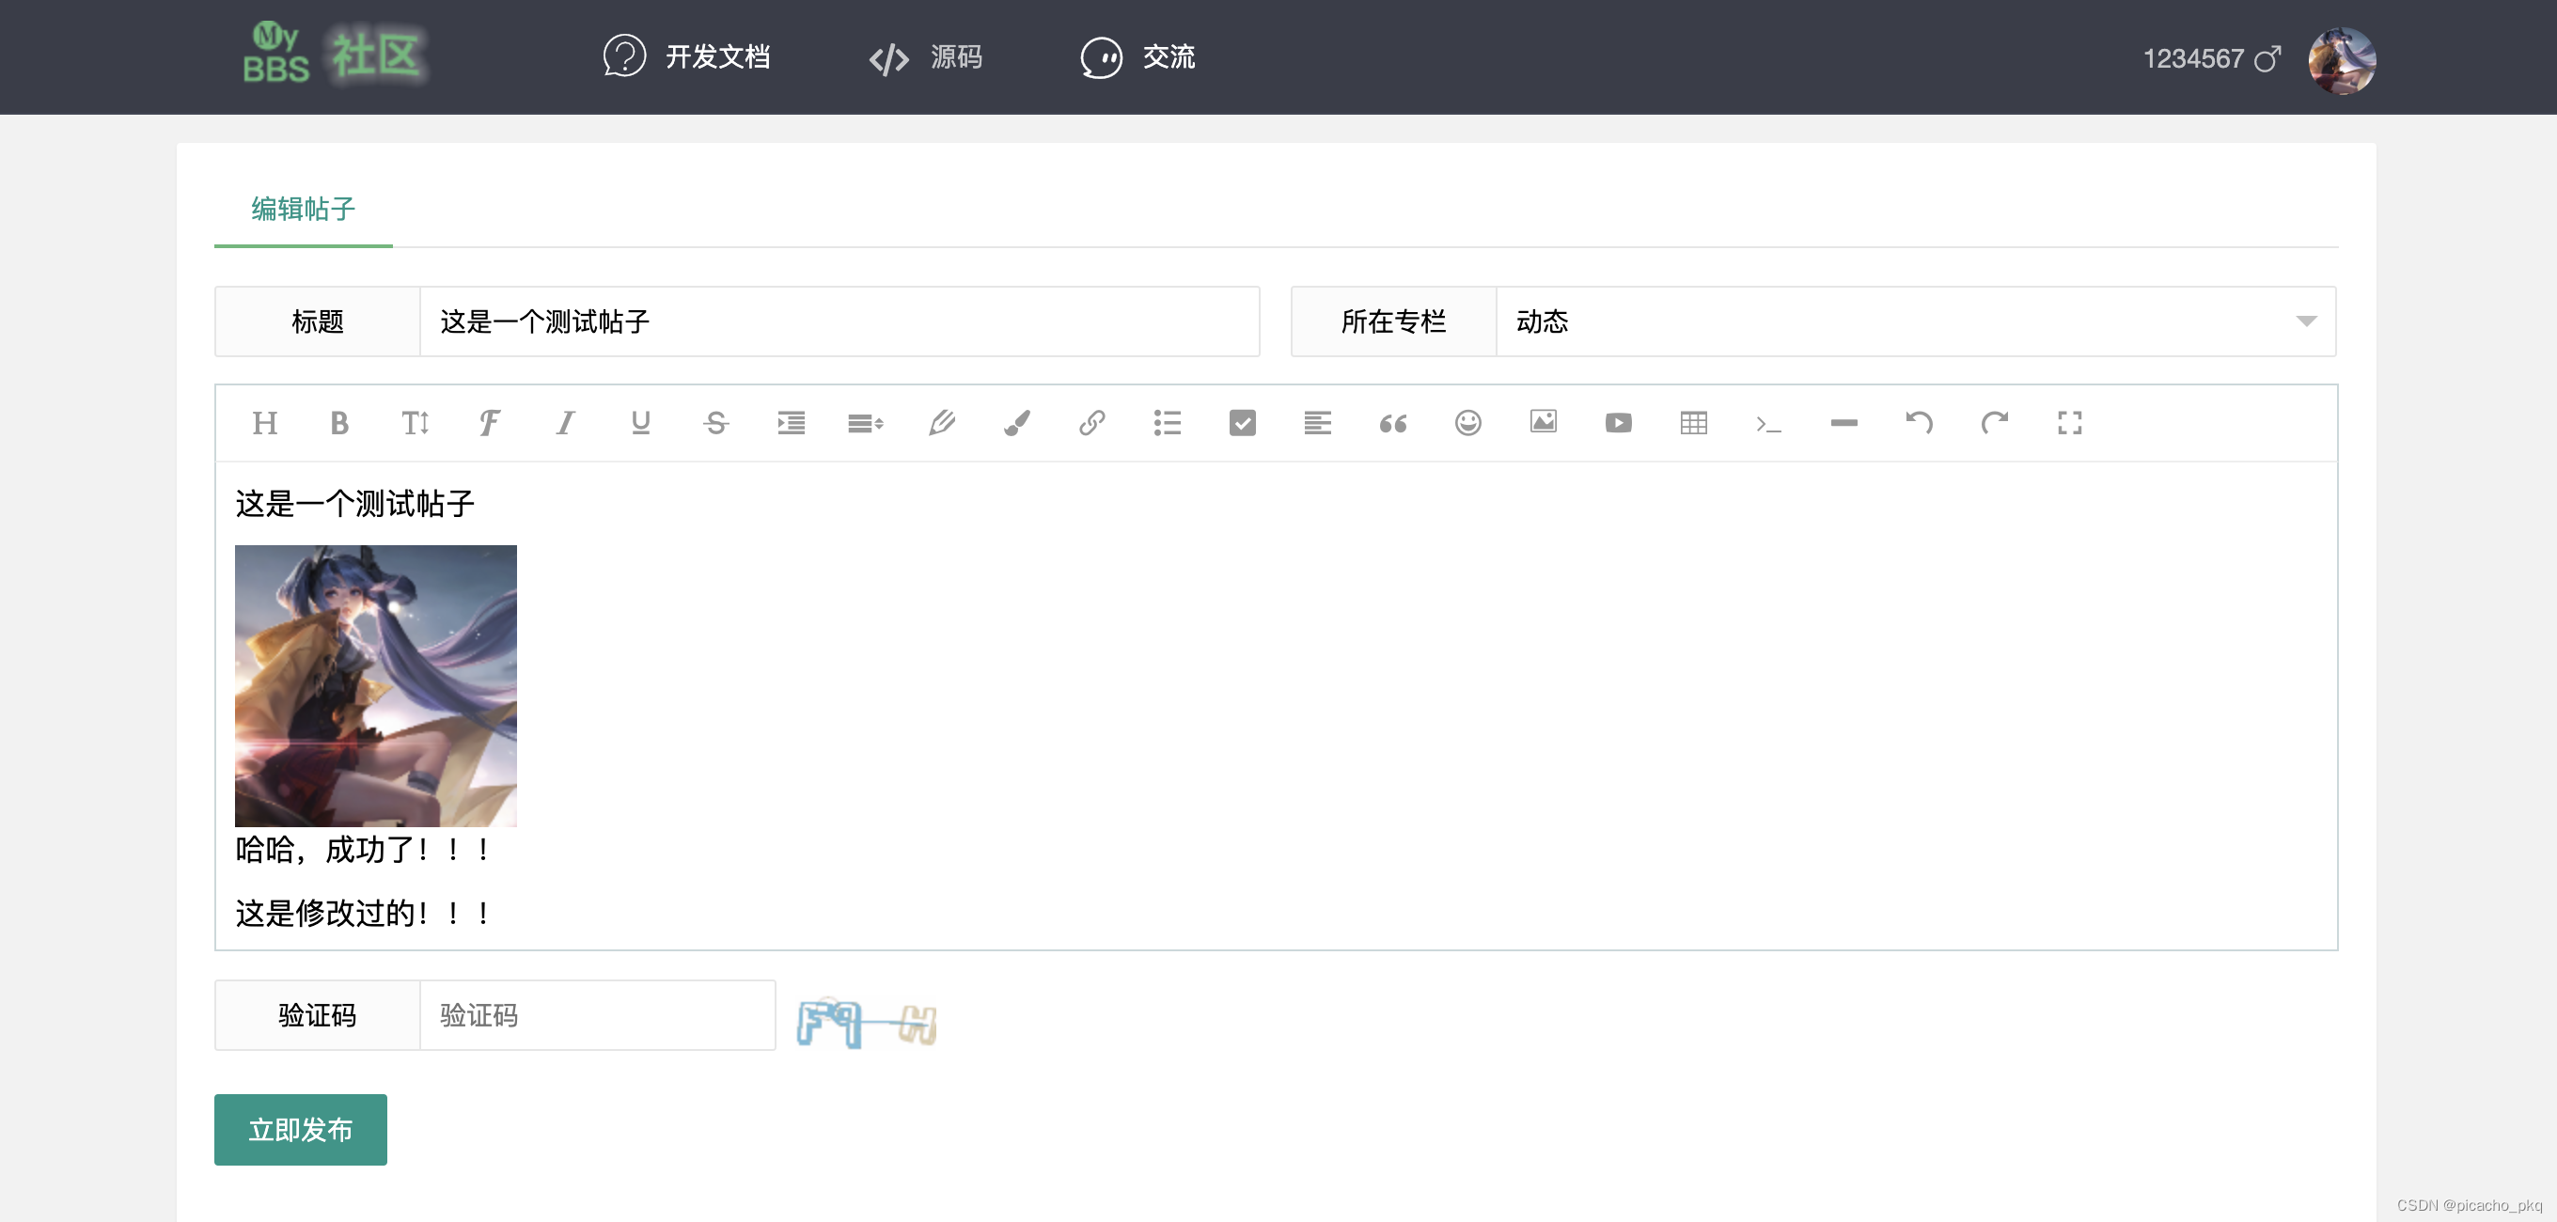
Task: Open the emoji picker icon
Action: tap(1467, 423)
